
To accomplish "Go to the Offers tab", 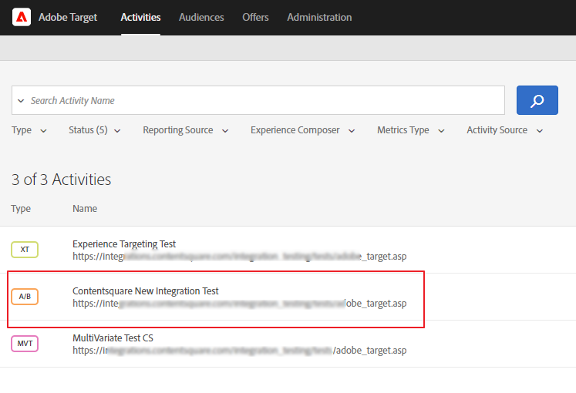I will click(255, 17).
